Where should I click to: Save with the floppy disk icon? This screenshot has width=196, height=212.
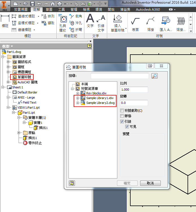tap(32, 4)
